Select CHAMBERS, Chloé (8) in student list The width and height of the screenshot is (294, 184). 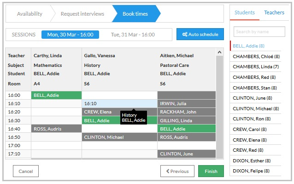pyautogui.click(x=256, y=56)
